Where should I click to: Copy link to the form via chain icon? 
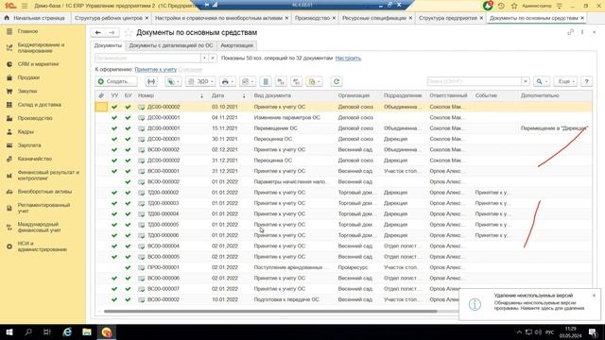pyautogui.click(x=570, y=32)
